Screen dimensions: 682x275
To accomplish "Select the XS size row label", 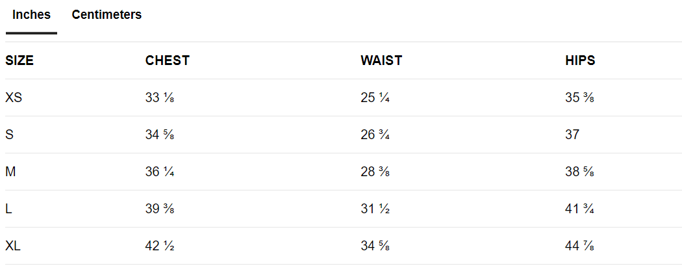I will pyautogui.click(x=14, y=98).
